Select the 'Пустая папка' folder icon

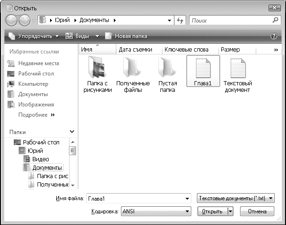click(x=167, y=68)
